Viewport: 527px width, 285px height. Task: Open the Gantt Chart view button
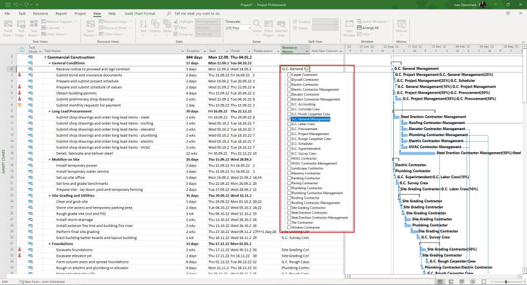[x=8, y=28]
